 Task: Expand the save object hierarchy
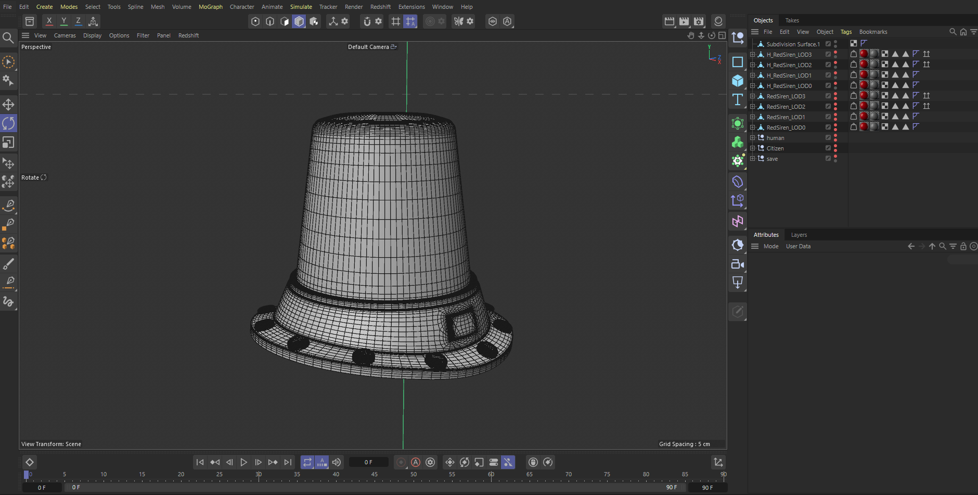[x=752, y=159]
